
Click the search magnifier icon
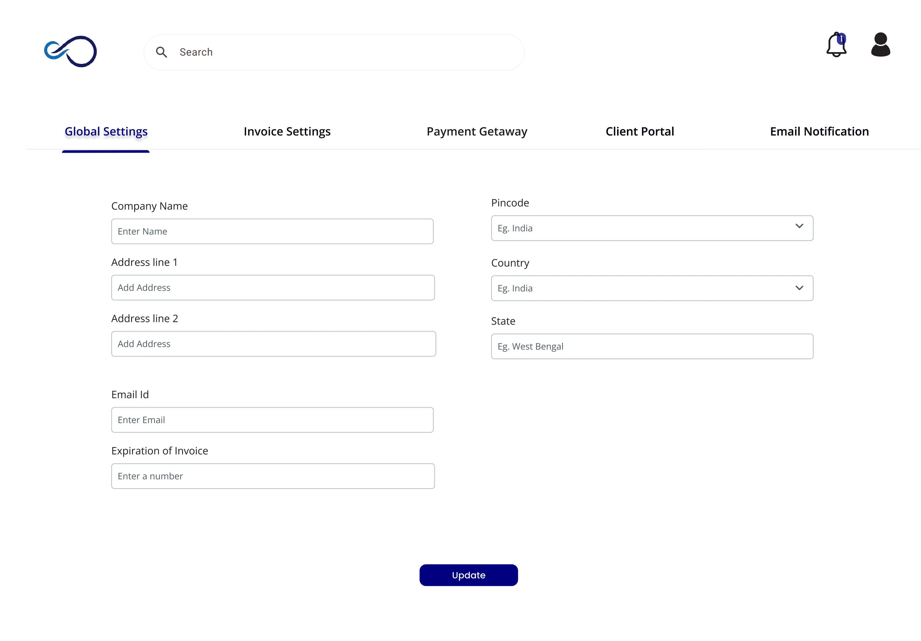pyautogui.click(x=161, y=52)
